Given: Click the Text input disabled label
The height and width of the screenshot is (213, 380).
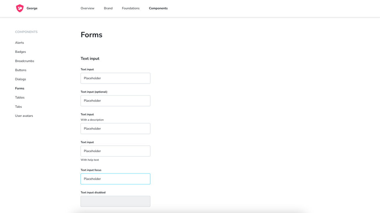Looking at the screenshot, I should click(x=93, y=193).
